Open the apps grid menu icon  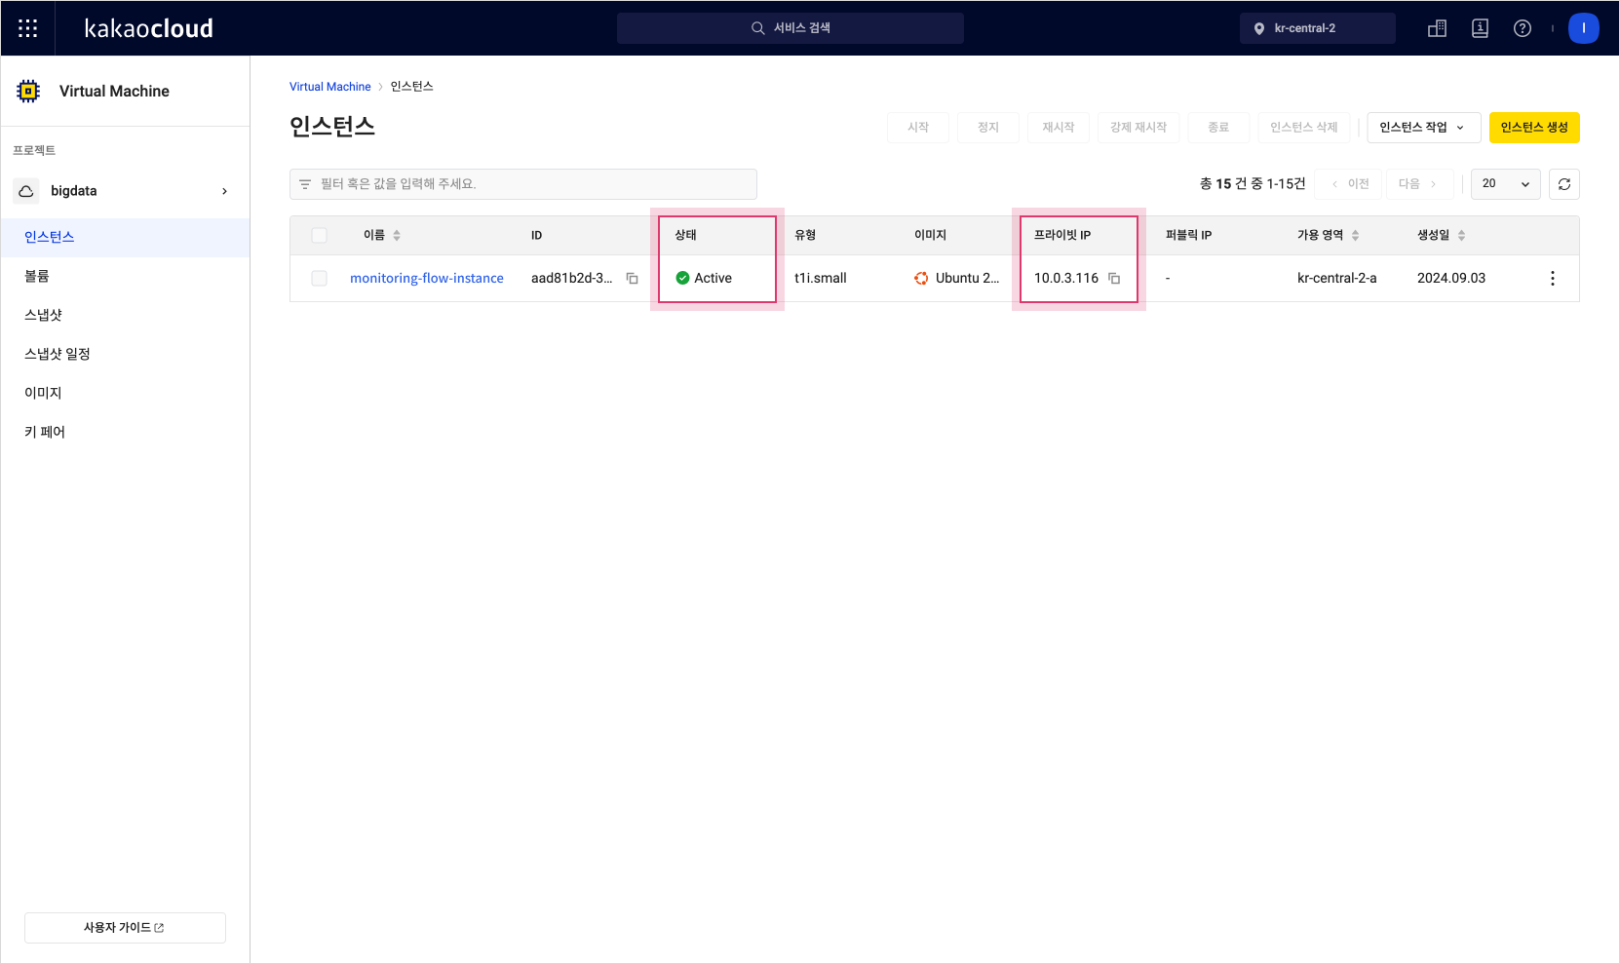(x=28, y=28)
